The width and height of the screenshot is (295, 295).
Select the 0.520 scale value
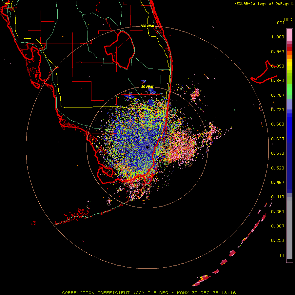pyautogui.click(x=278, y=168)
